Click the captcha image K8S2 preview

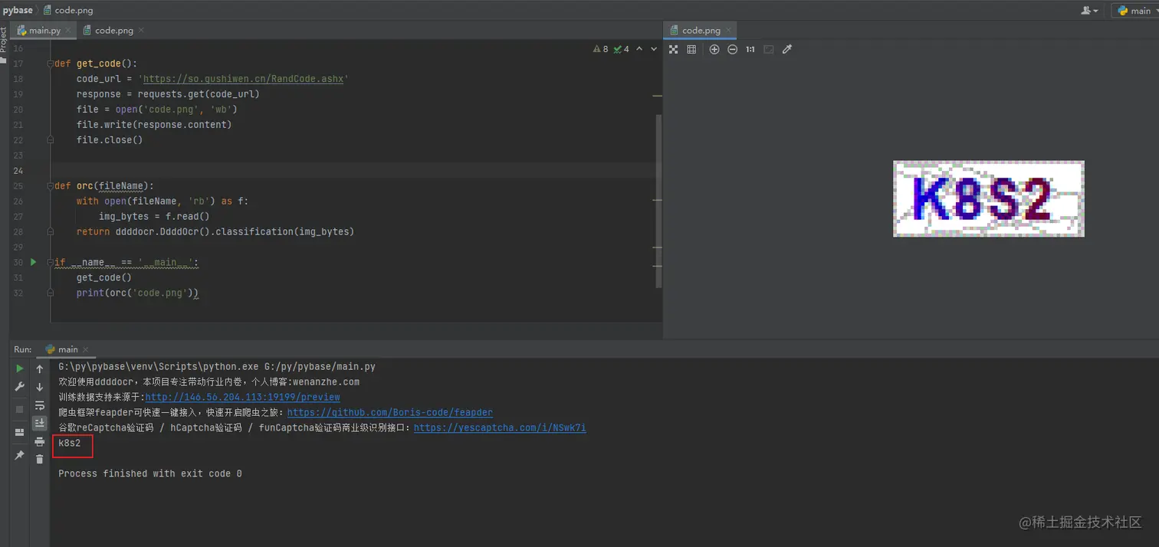(x=989, y=198)
